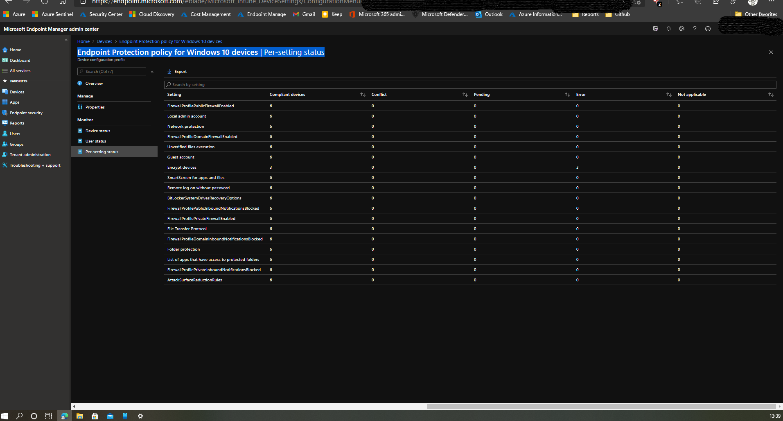Toggle sort order on the Conflict column

point(465,94)
